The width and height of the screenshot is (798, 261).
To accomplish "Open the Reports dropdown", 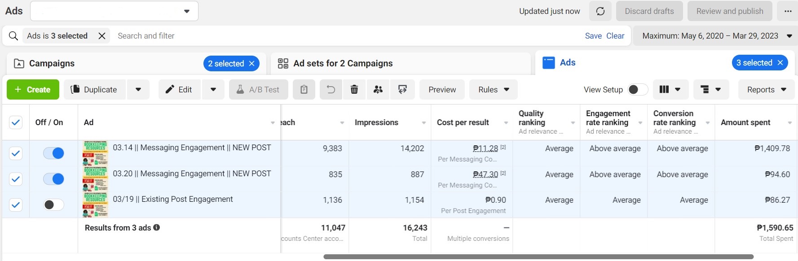I will tap(767, 90).
